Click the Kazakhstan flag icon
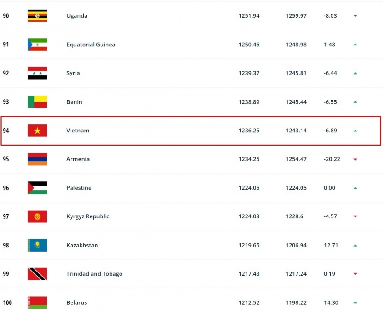 click(37, 245)
